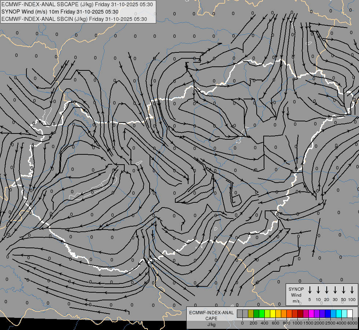Choose the pale cyan swatch after 4000
Screen dimensions: 359x330
[x=345, y=313]
